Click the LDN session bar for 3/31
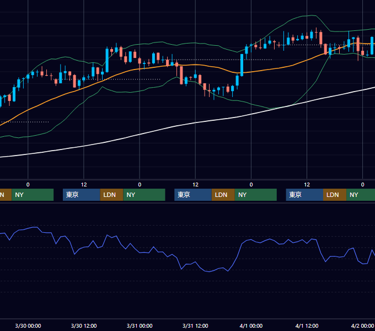 tap(223, 195)
